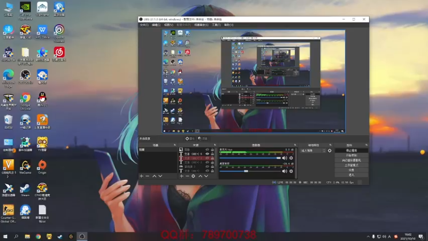
Task: Pop out the sources dock with its header icon
Action: tap(215, 145)
